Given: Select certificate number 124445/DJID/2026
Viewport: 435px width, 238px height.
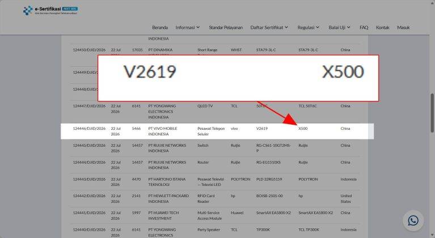Looking at the screenshot, I should tap(89, 146).
